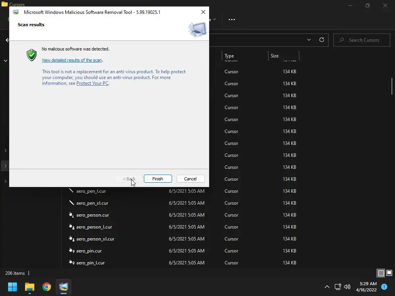The image size is (395, 296).
Task: Collapse the expanded navigation pane item
Action: (x=5, y=61)
